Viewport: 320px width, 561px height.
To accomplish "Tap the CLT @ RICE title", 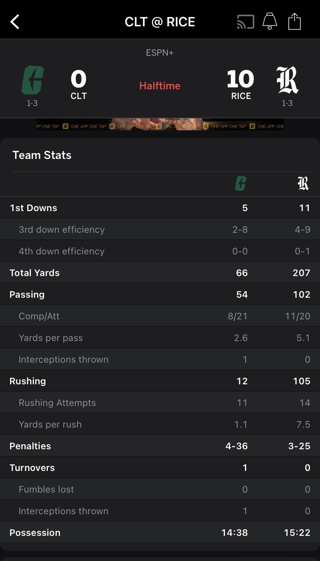I will tap(160, 22).
